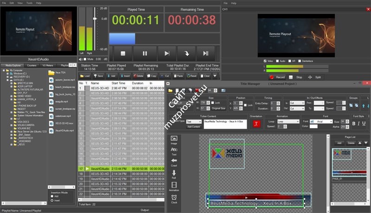The width and height of the screenshot is (371, 213).
Task: Open the animation Loop dropdown
Action: click(x=288, y=121)
